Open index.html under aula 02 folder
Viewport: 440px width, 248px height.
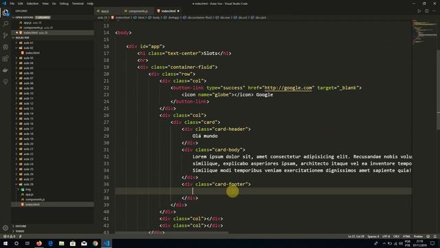point(32,53)
